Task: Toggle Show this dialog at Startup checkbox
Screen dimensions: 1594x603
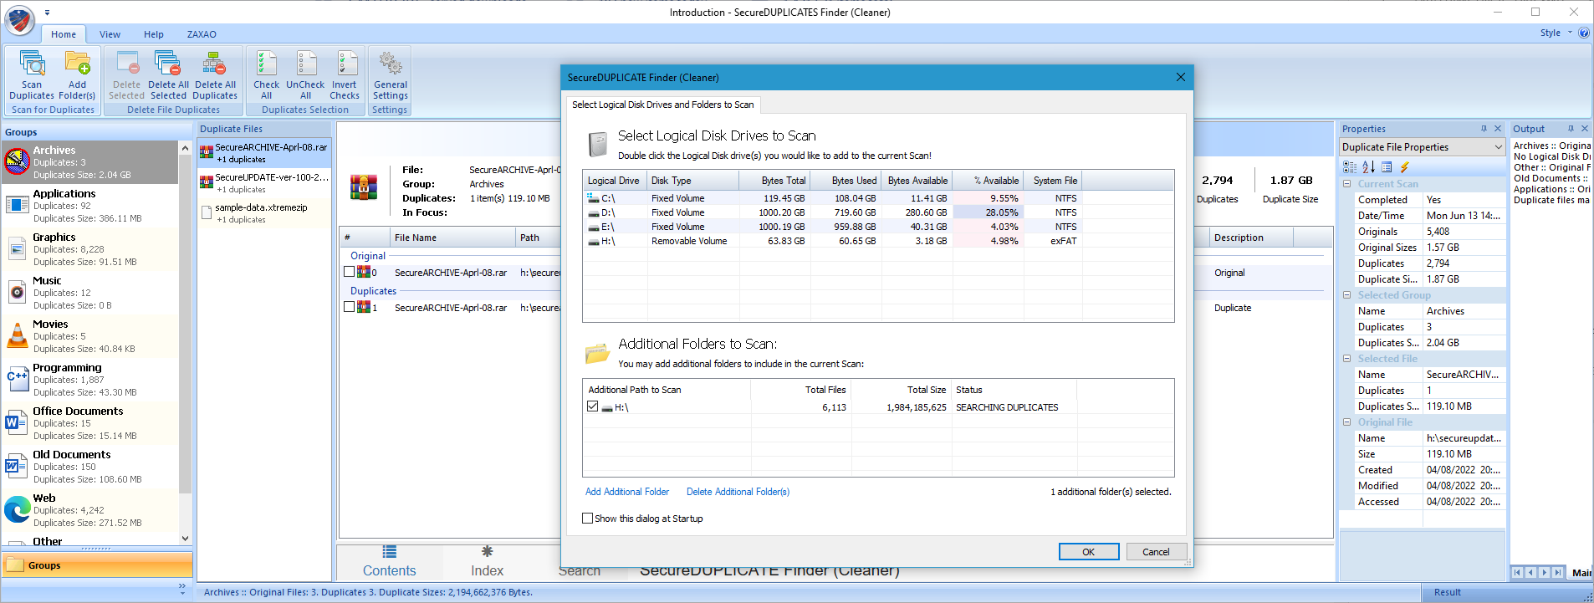Action: pos(587,519)
